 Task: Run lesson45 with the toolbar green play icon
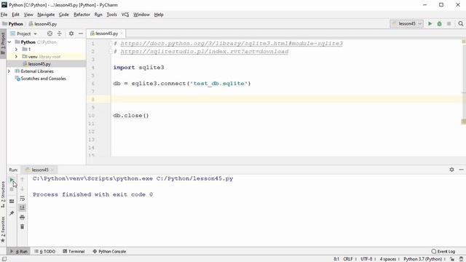[x=430, y=23]
